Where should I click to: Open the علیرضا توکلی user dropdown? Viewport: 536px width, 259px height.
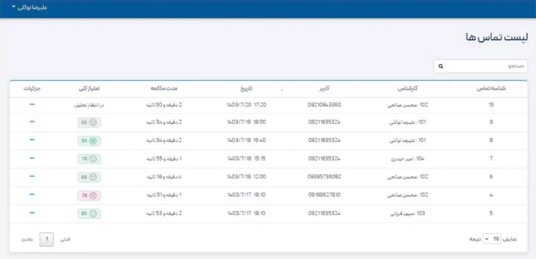pos(30,7)
